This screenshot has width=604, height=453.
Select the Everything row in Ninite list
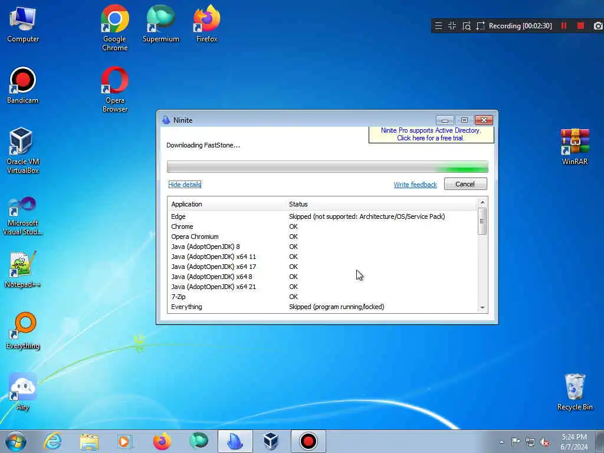tap(323, 307)
